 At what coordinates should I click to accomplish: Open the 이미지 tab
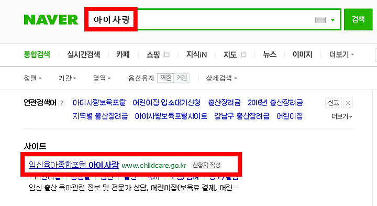pyautogui.click(x=302, y=55)
